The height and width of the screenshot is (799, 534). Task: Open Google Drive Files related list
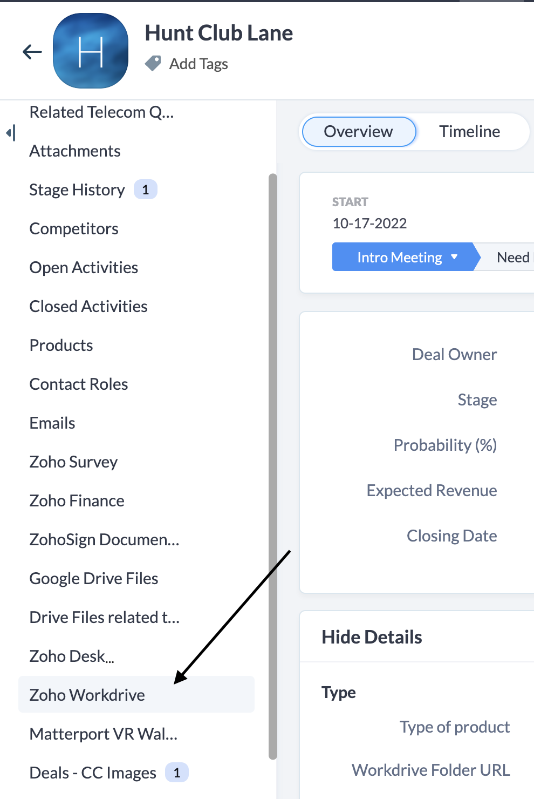(94, 579)
